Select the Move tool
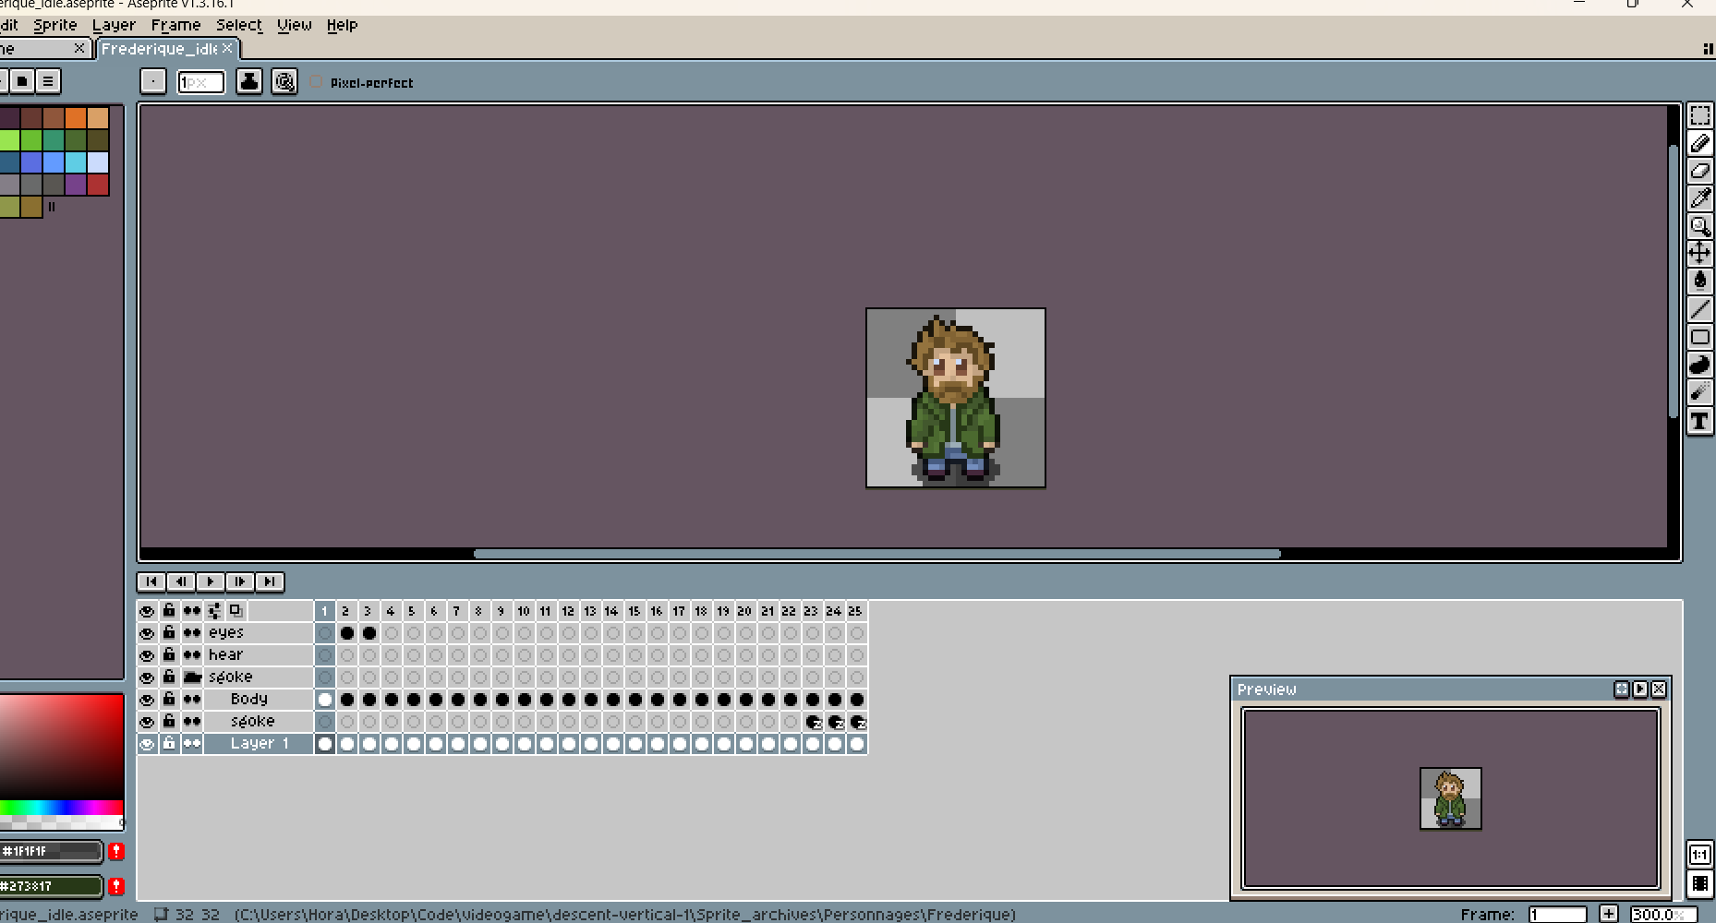 (x=1699, y=253)
